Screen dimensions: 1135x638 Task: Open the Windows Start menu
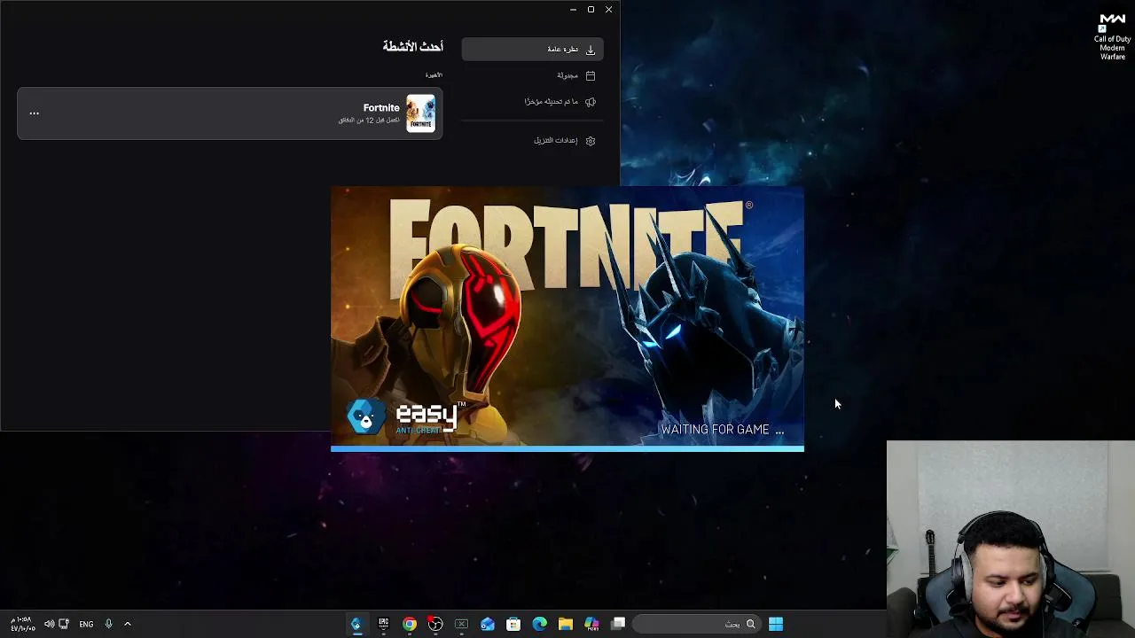coord(776,624)
